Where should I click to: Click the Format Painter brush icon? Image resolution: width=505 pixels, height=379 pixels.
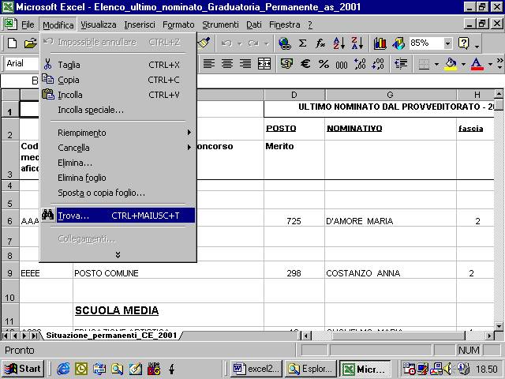tap(204, 43)
